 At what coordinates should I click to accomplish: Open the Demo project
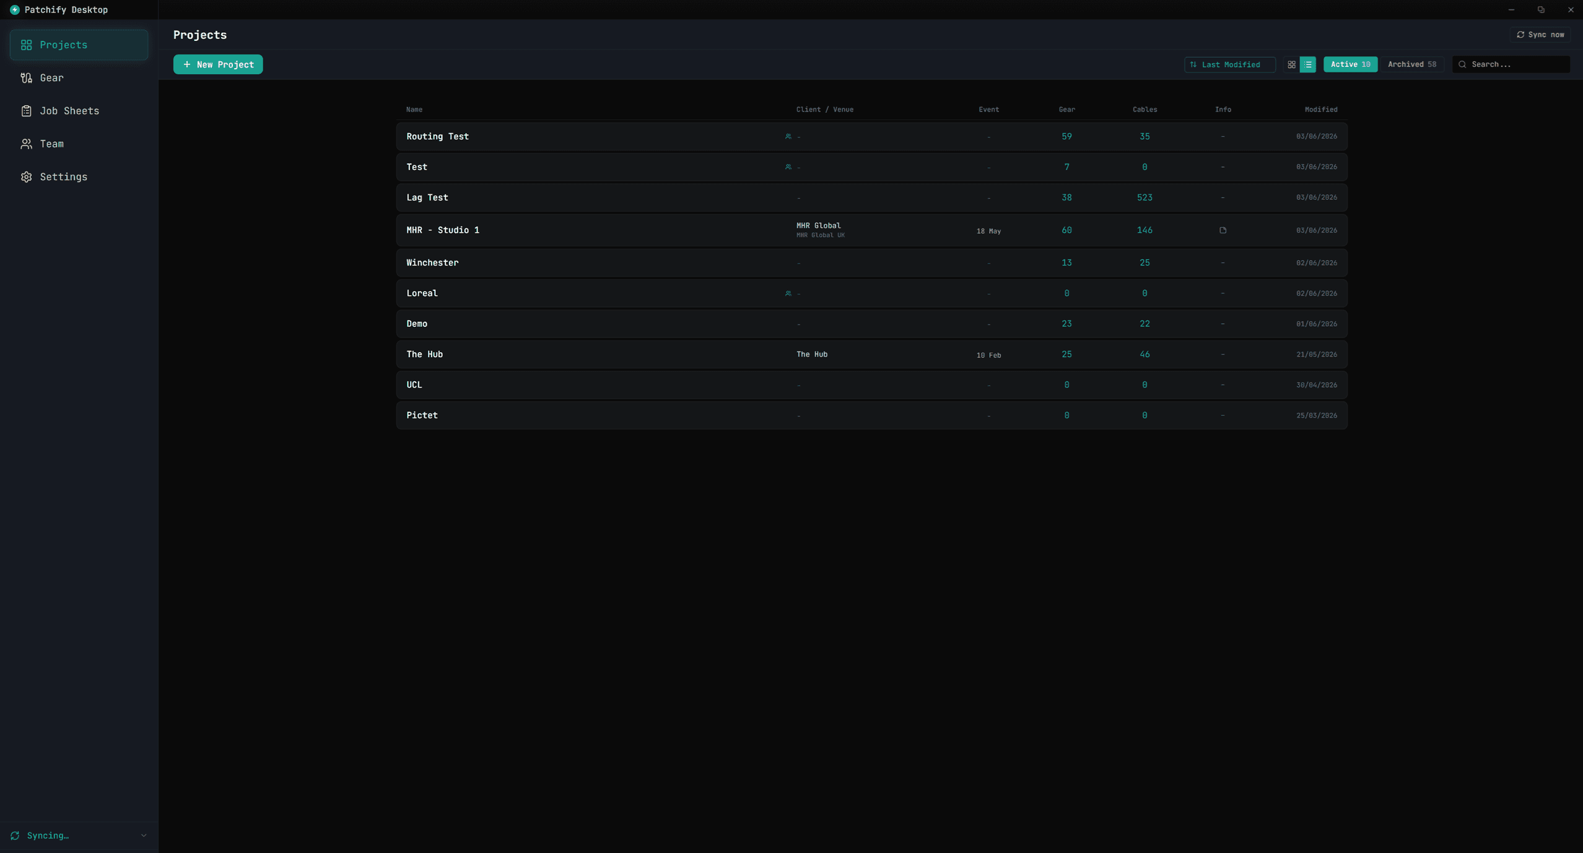pos(871,324)
